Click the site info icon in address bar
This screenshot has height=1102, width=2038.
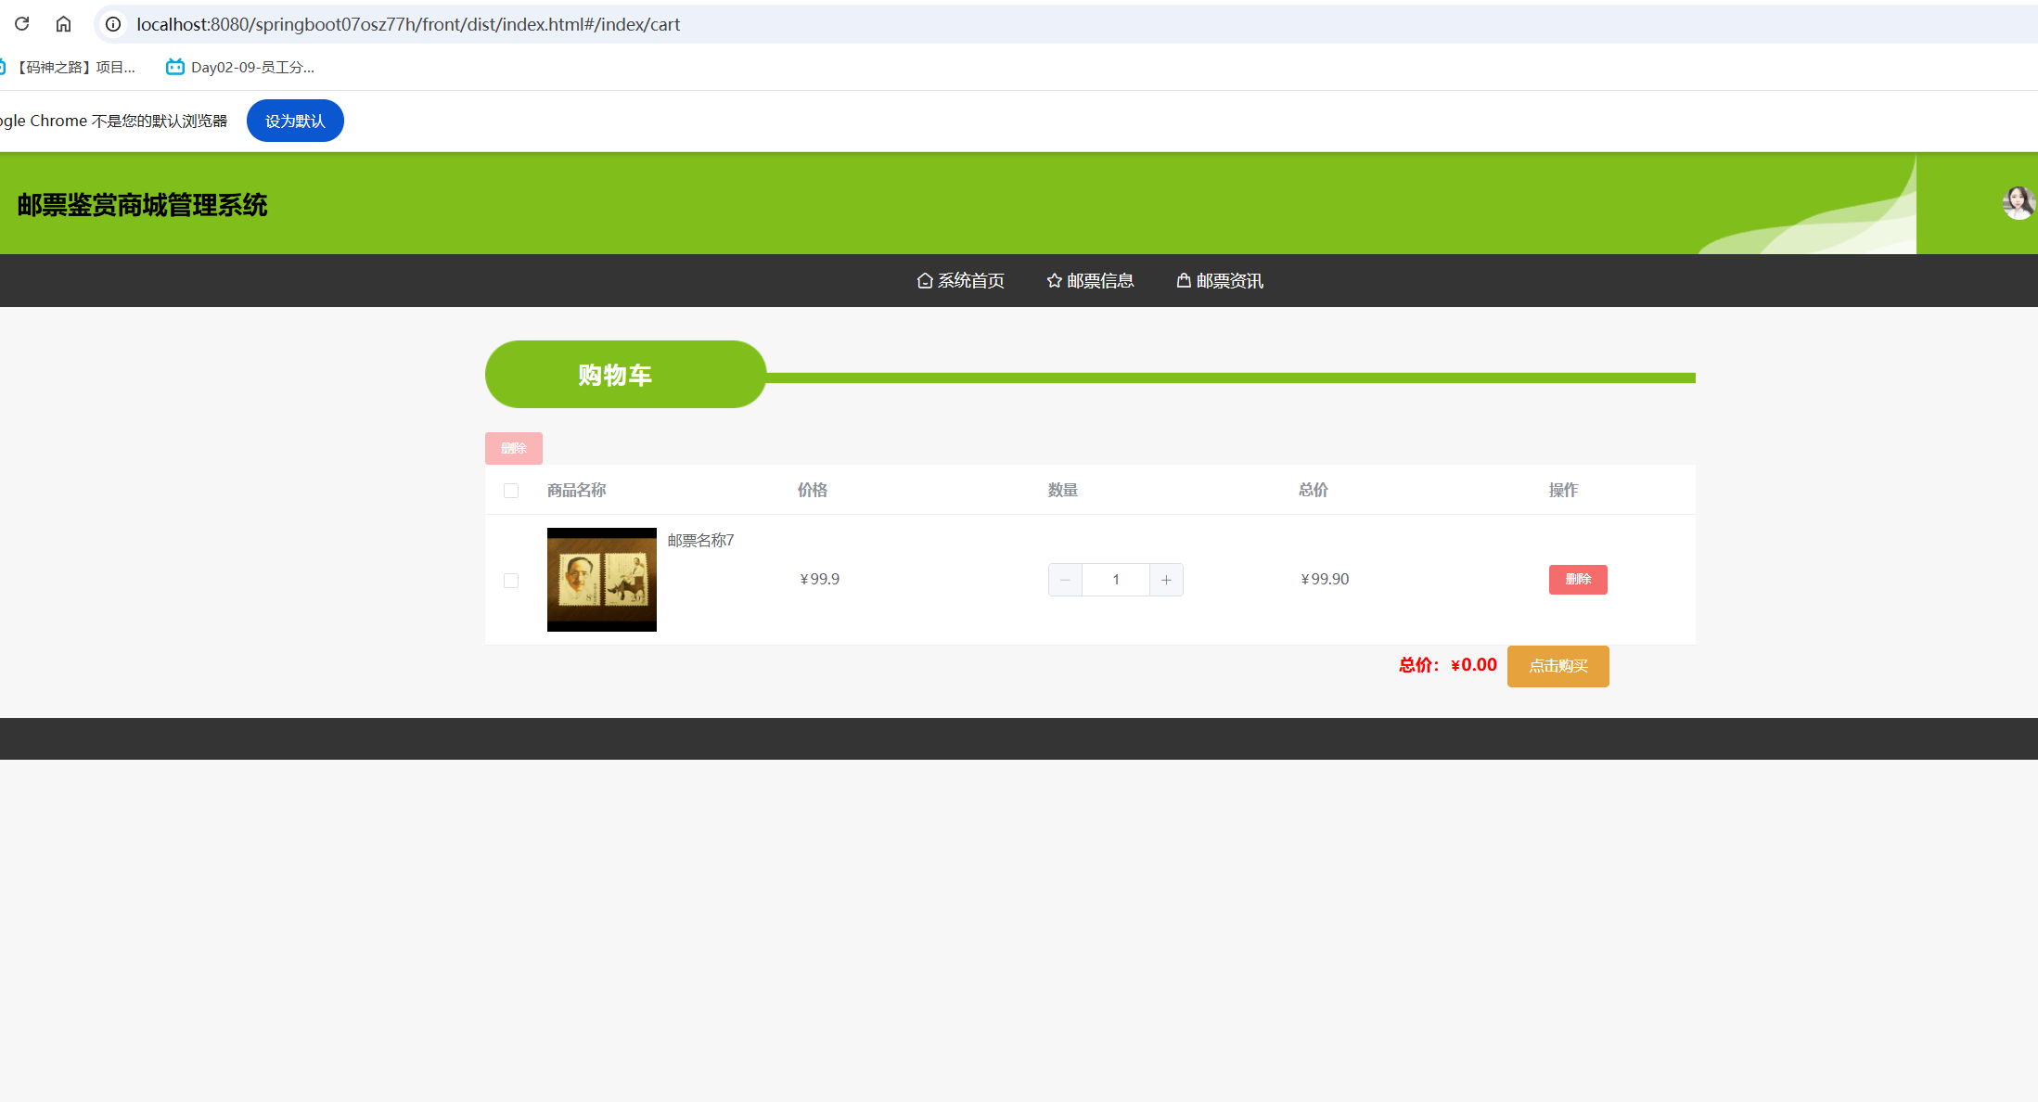tap(113, 24)
